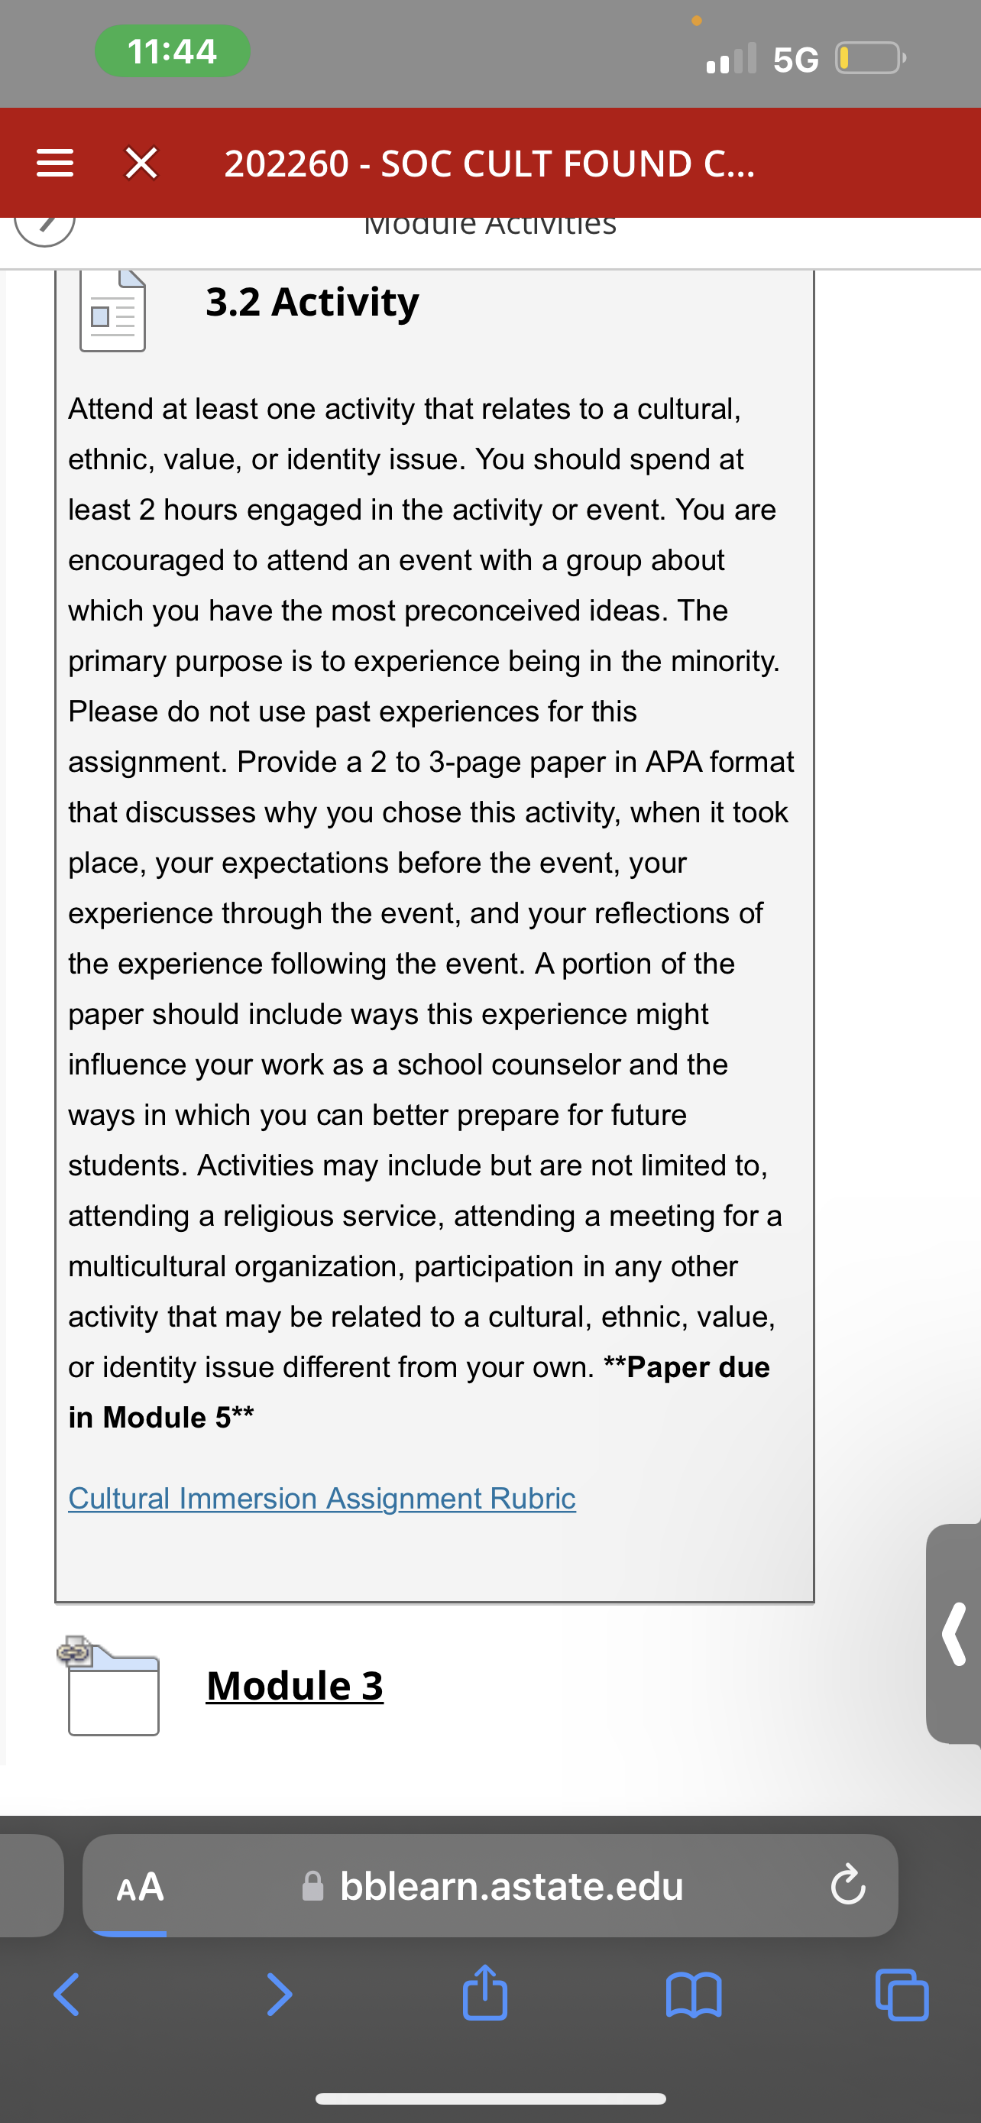Tap the bblearn.astate.edu address bar
The height and width of the screenshot is (2123, 981).
[490, 1885]
